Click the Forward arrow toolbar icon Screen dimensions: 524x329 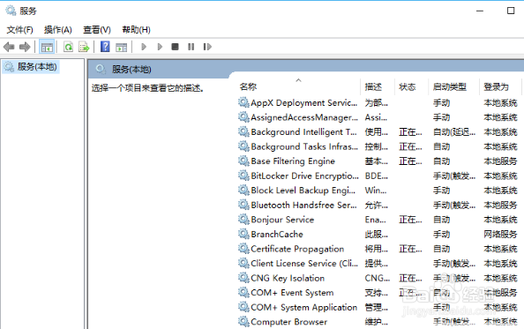click(x=25, y=47)
